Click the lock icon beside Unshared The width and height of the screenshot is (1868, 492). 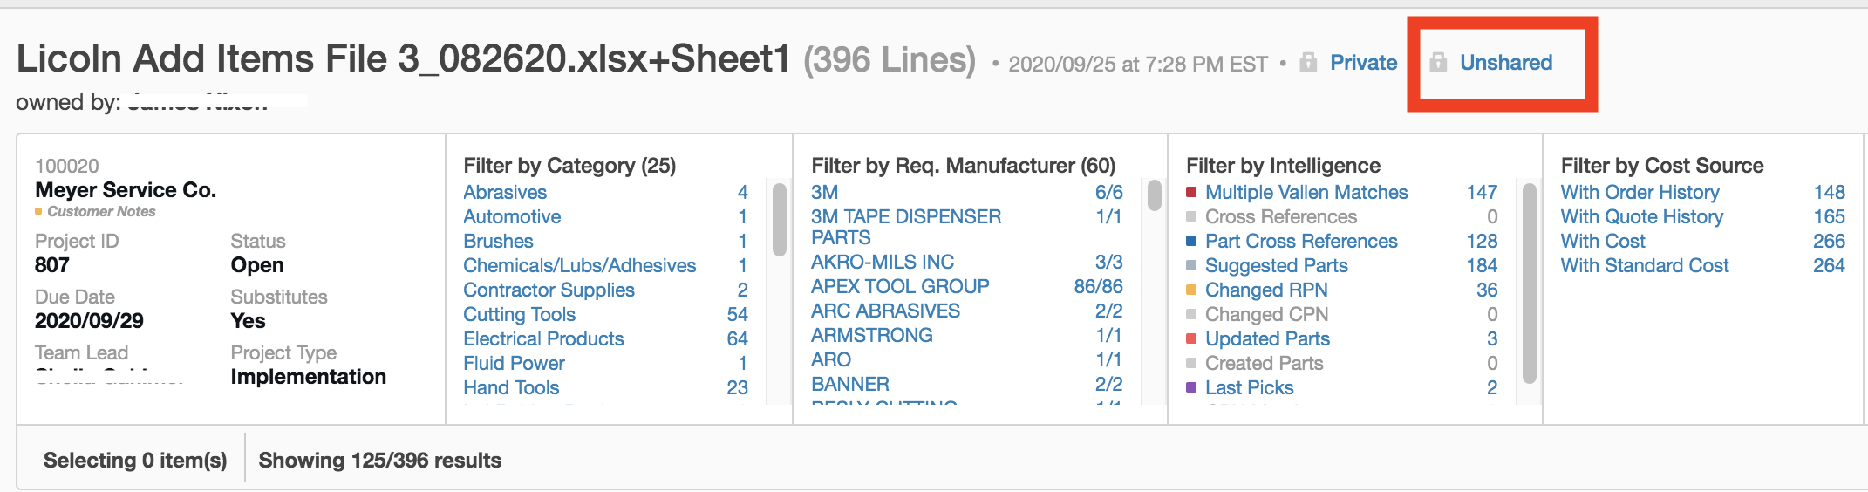tap(1439, 63)
